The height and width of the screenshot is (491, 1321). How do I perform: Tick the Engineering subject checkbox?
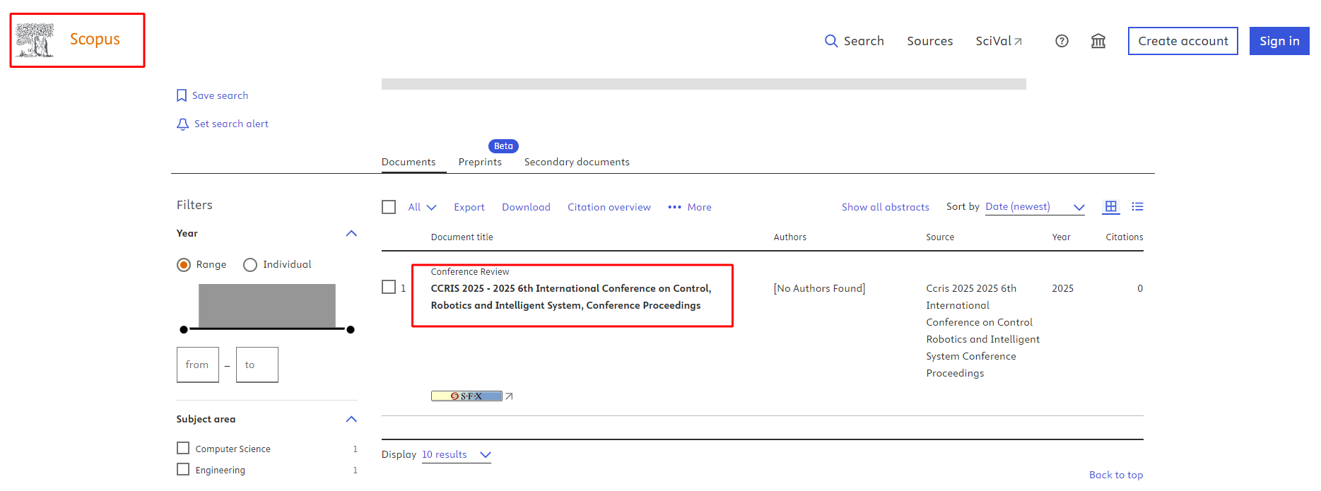(183, 470)
